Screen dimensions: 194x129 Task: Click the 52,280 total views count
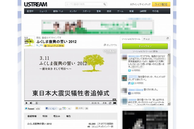tap(92, 124)
